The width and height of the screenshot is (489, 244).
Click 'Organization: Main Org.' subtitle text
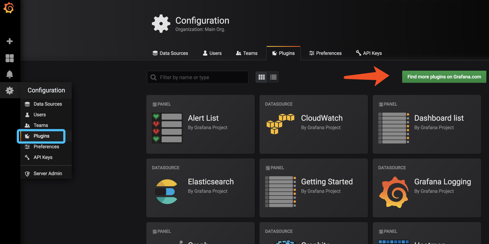pyautogui.click(x=200, y=29)
